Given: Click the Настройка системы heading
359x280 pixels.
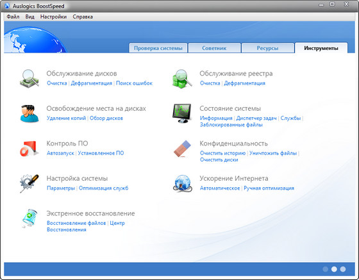Looking at the screenshot, I should tap(77, 178).
